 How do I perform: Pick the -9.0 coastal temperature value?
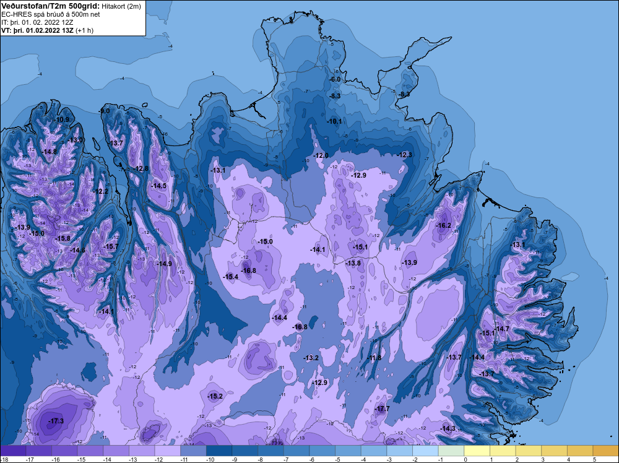click(x=105, y=111)
